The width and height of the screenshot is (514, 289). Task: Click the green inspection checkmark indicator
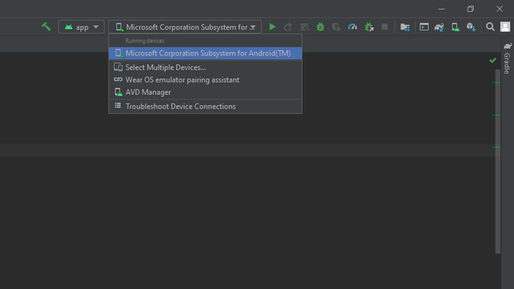(x=492, y=60)
